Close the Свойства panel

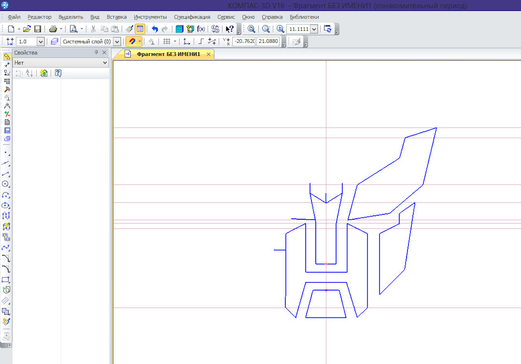click(x=104, y=53)
